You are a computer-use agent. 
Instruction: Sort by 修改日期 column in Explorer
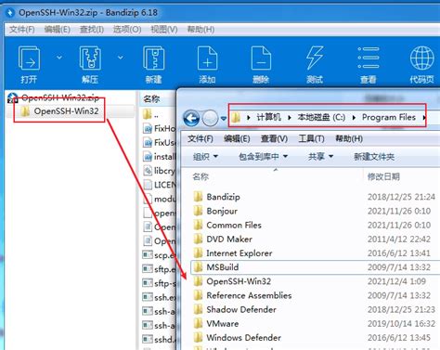[383, 176]
